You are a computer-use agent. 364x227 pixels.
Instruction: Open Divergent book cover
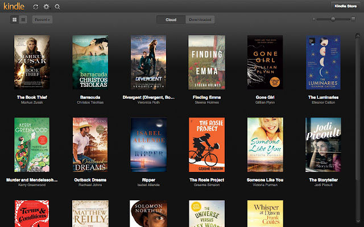point(148,62)
